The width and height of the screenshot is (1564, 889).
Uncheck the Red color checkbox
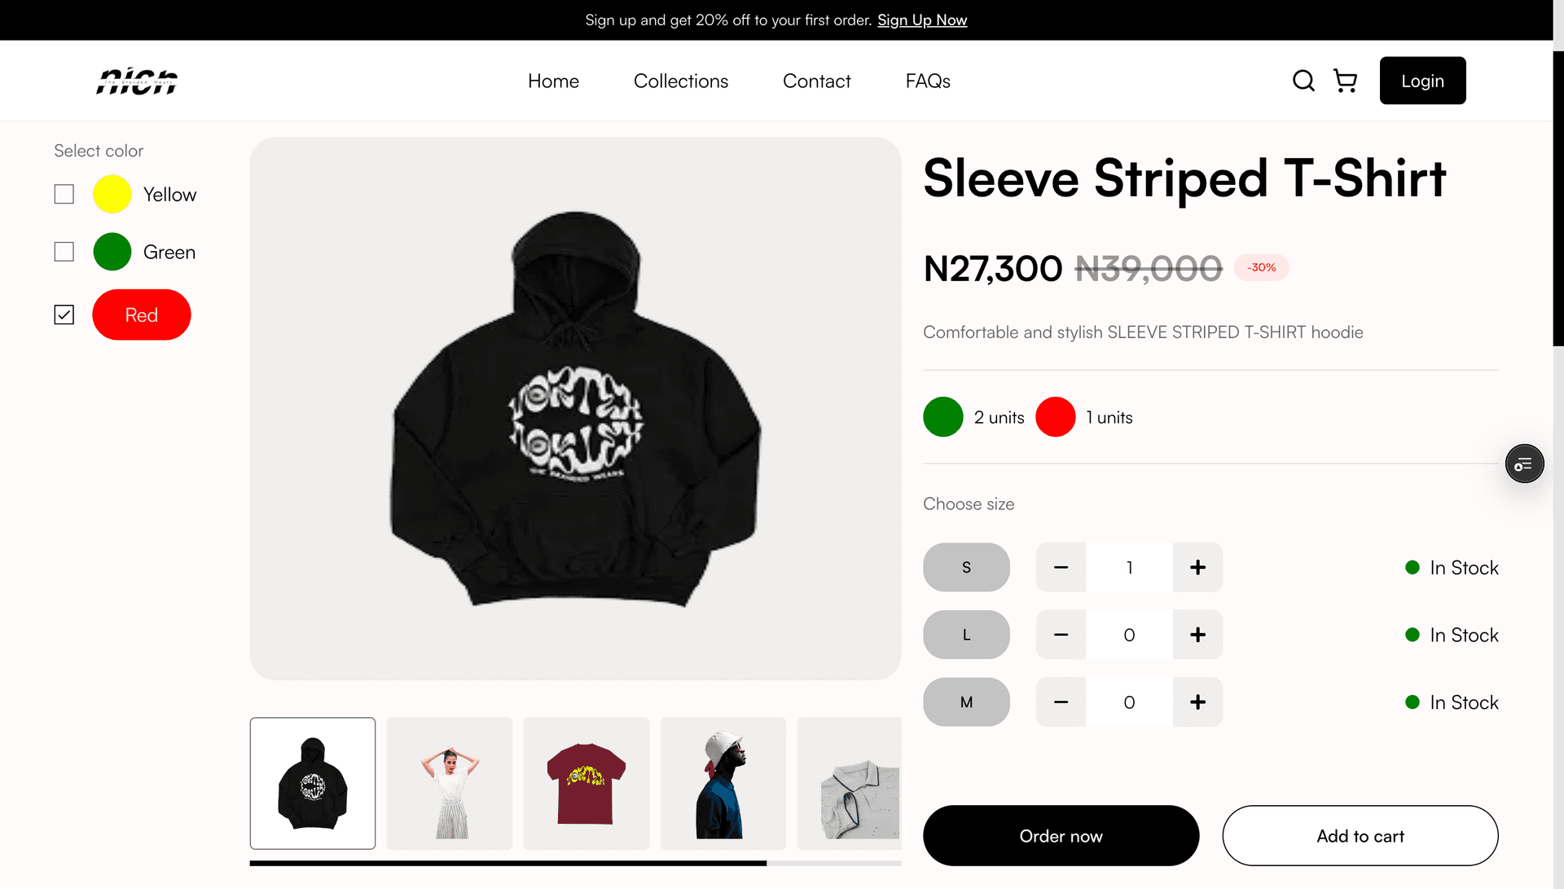pos(64,315)
